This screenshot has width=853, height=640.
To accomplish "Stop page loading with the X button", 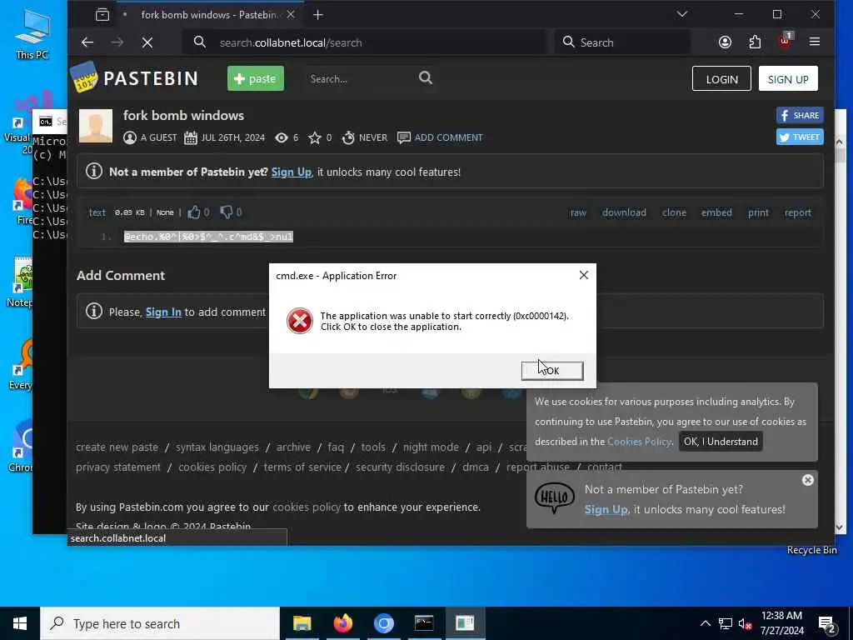I will click(147, 42).
